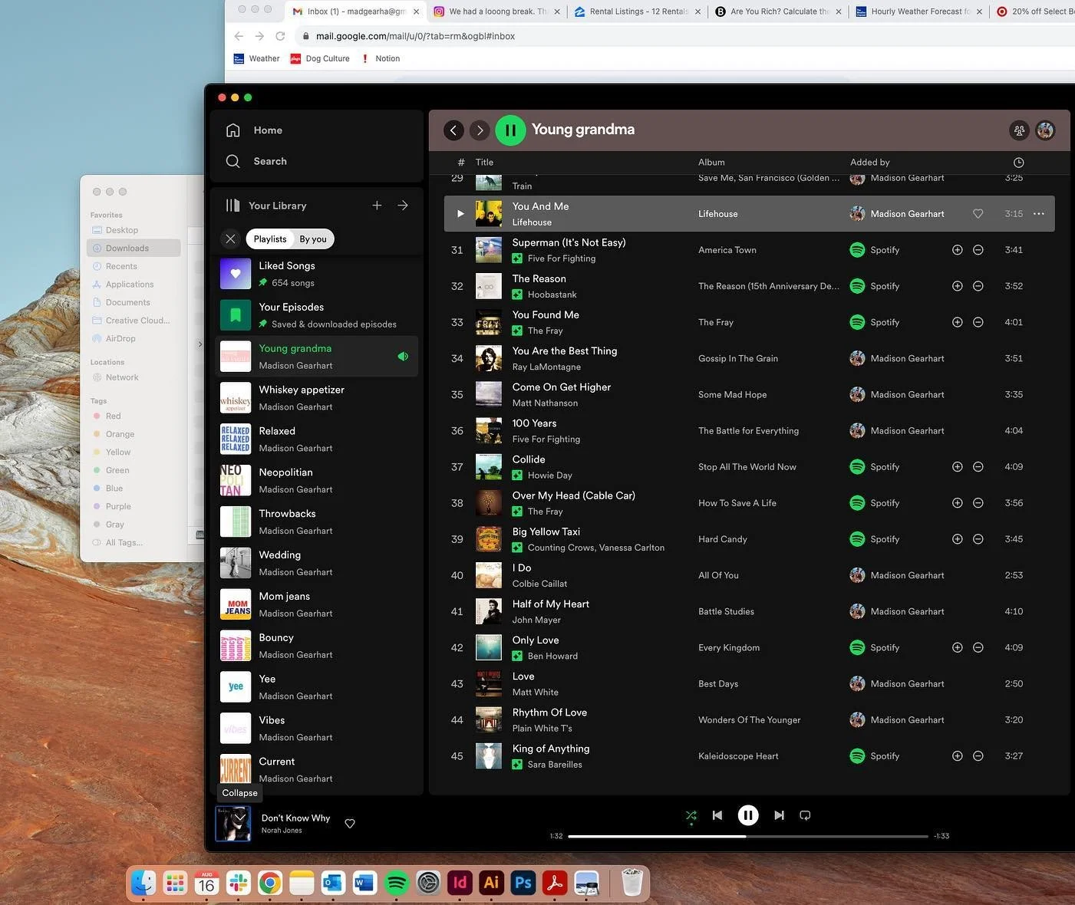Open Photoshop from the Dock
This screenshot has width=1075, height=905.
[x=523, y=883]
